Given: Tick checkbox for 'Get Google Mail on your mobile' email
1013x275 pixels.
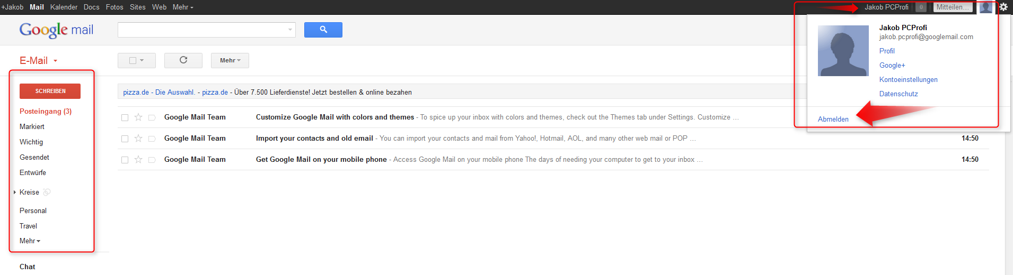Looking at the screenshot, I should pyautogui.click(x=125, y=160).
